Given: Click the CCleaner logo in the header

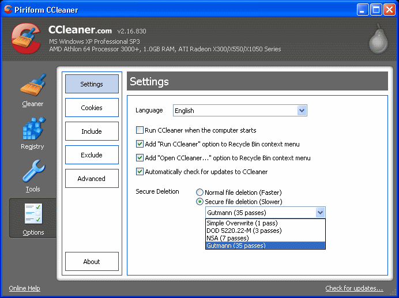Looking at the screenshot, I should [x=26, y=38].
